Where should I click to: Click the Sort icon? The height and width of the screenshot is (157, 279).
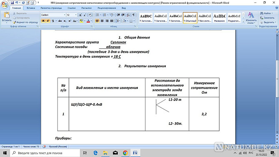pyautogui.click(x=128, y=15)
